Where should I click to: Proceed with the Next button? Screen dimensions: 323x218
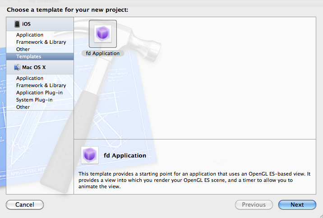point(297,204)
